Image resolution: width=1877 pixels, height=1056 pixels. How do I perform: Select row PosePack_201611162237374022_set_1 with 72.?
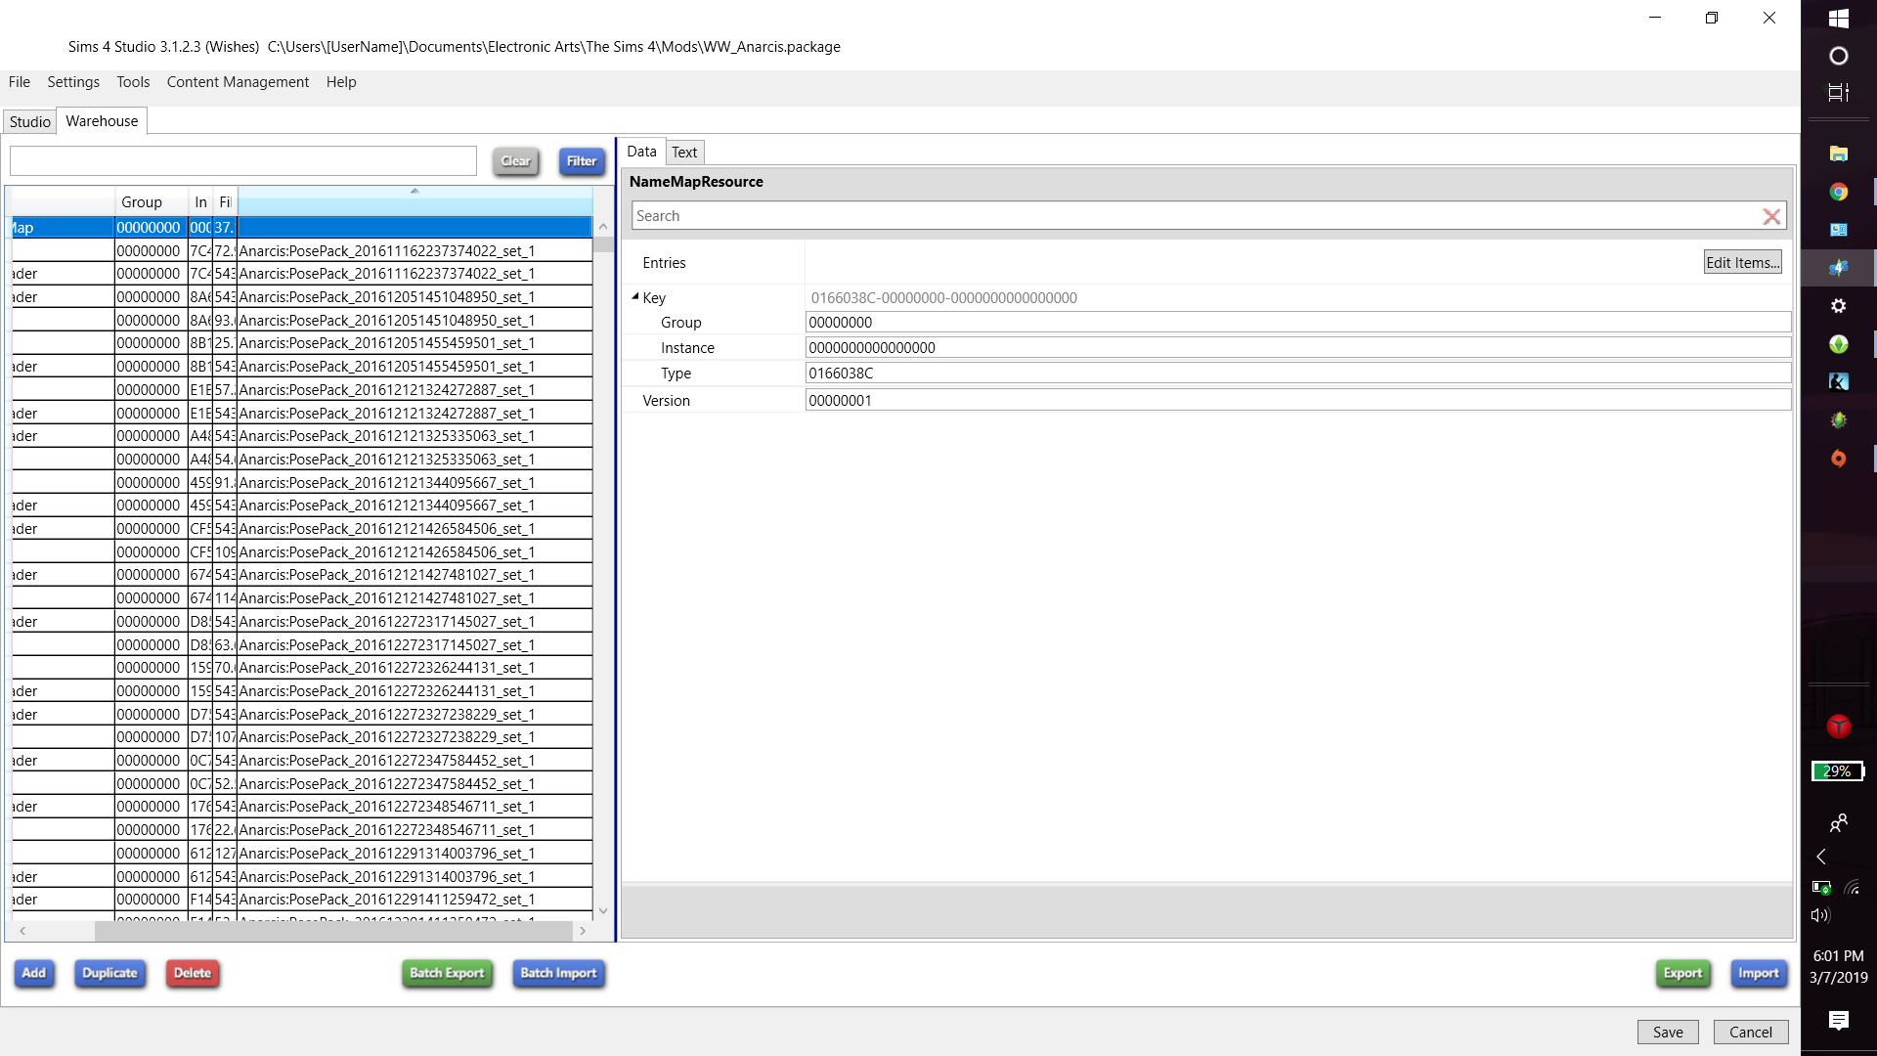[x=302, y=251]
